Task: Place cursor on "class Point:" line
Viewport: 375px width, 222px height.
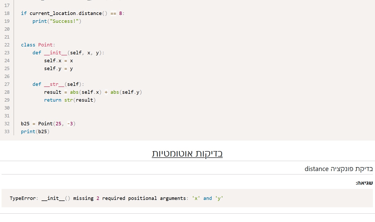Action: click(x=38, y=45)
